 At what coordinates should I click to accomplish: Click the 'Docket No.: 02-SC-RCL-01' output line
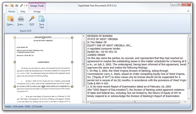pyautogui.click(x=102, y=52)
